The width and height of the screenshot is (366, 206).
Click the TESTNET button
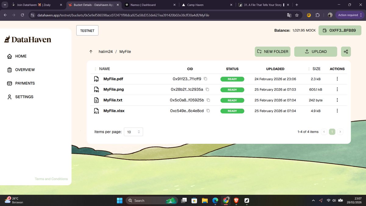coord(87,31)
